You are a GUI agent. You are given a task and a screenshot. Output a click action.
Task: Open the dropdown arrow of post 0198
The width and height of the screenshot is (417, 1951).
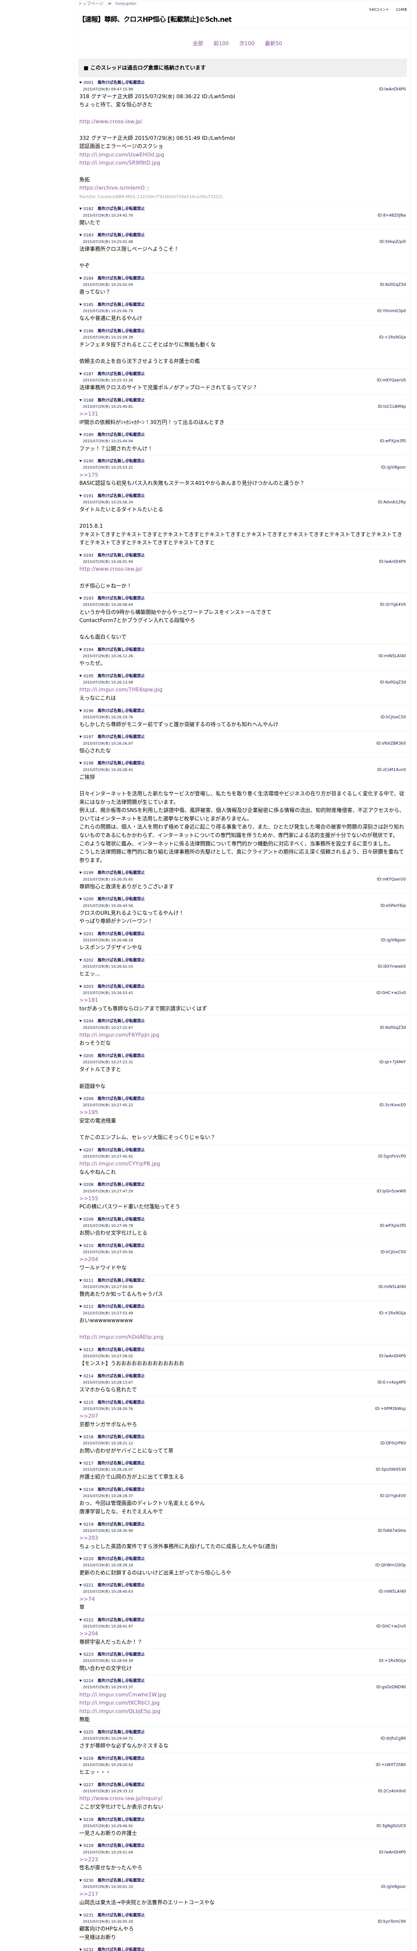click(81, 763)
